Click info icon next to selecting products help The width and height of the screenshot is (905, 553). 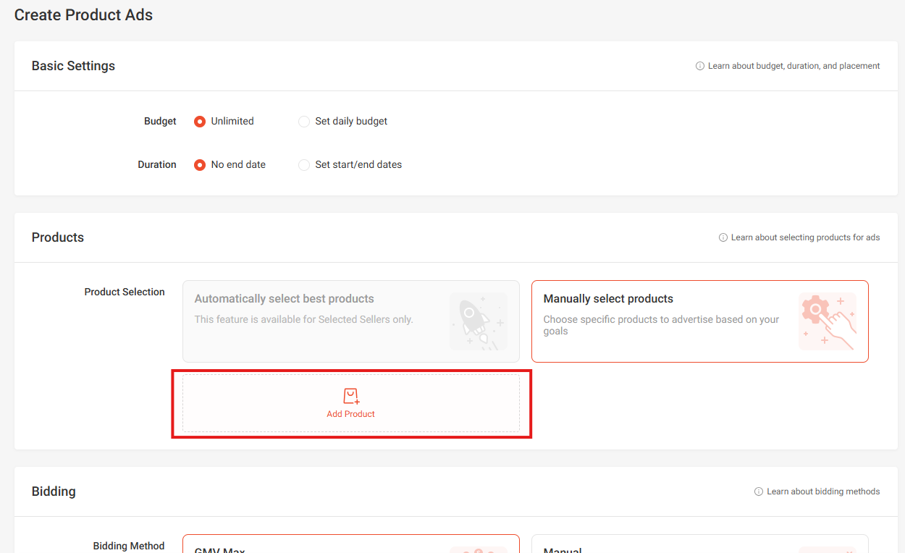tap(723, 237)
